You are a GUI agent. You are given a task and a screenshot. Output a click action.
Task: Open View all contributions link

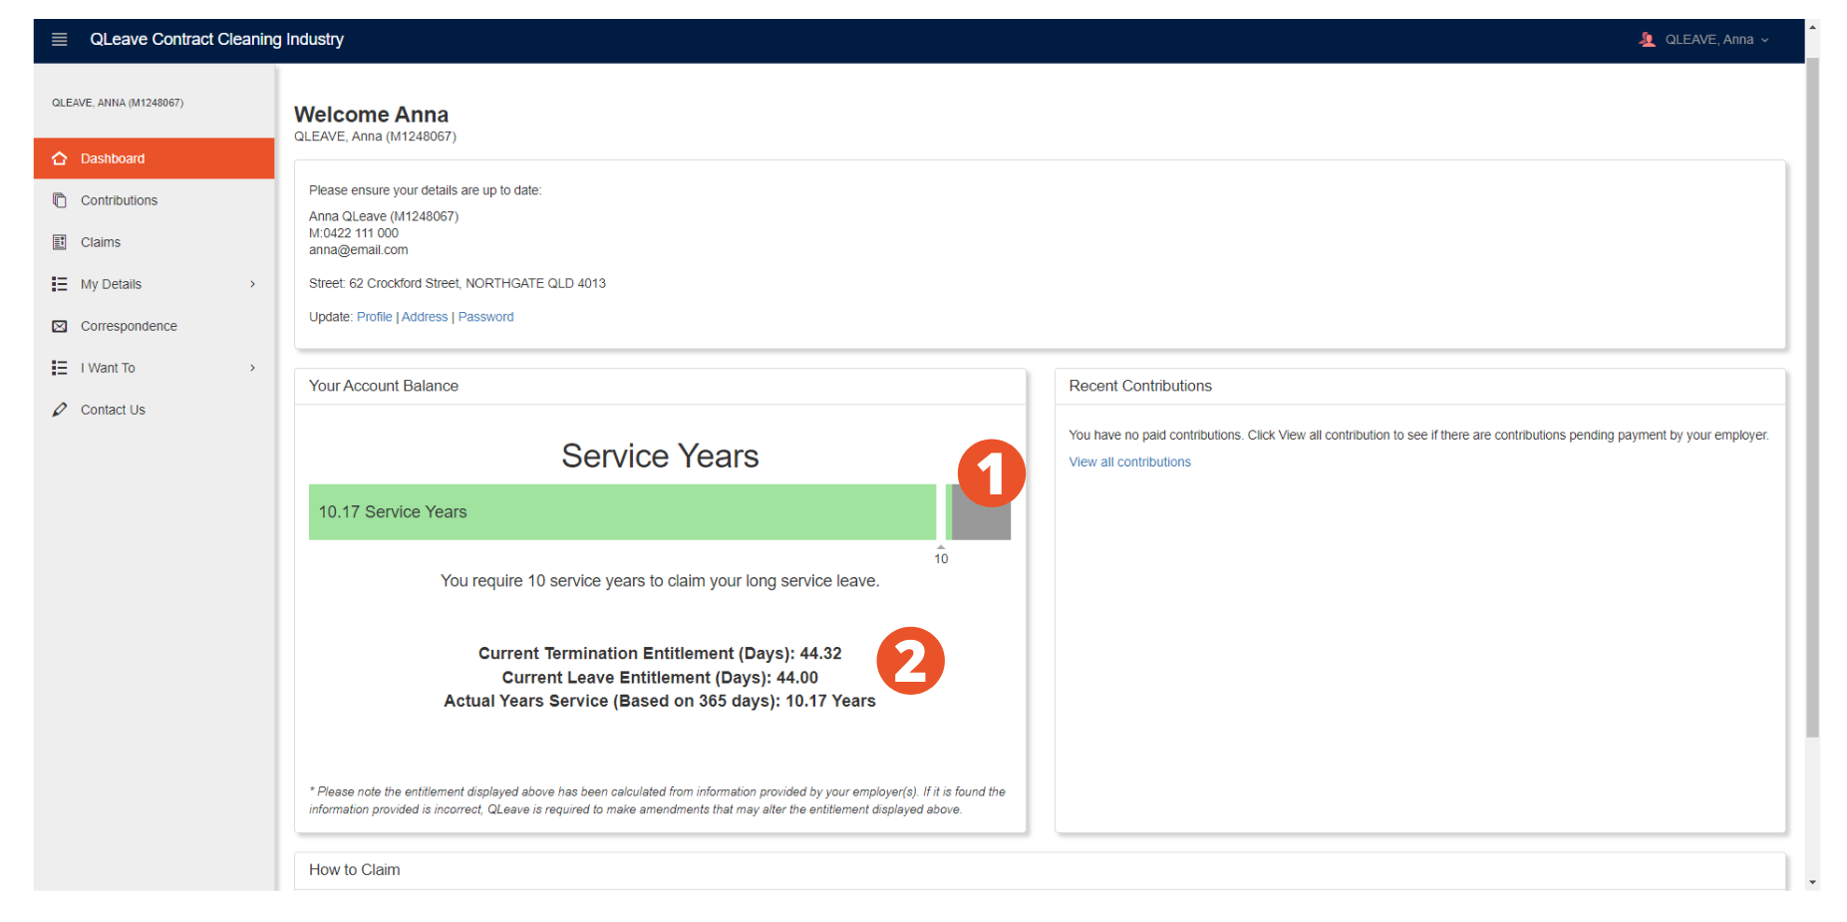[1130, 462]
